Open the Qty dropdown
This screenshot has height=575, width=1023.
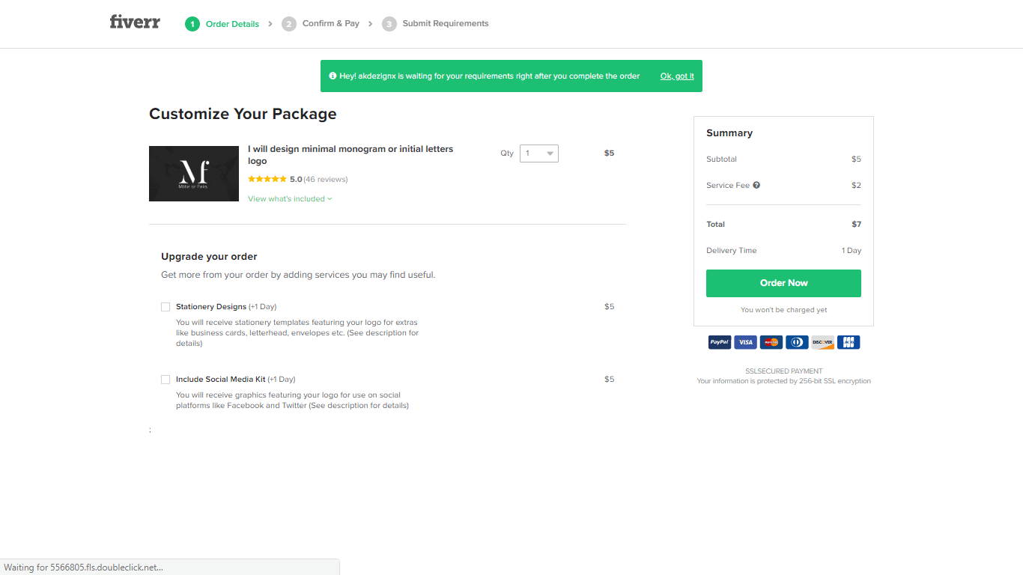(539, 153)
